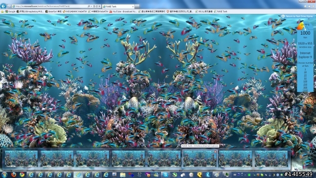Screen dimensions: 316x178
Task: Click the active highlighted Internet Explorer taskbar button
Action: click(78, 175)
